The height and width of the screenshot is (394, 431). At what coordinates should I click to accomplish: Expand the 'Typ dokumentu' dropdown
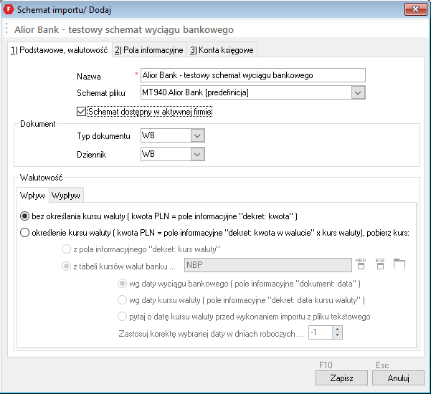point(197,135)
